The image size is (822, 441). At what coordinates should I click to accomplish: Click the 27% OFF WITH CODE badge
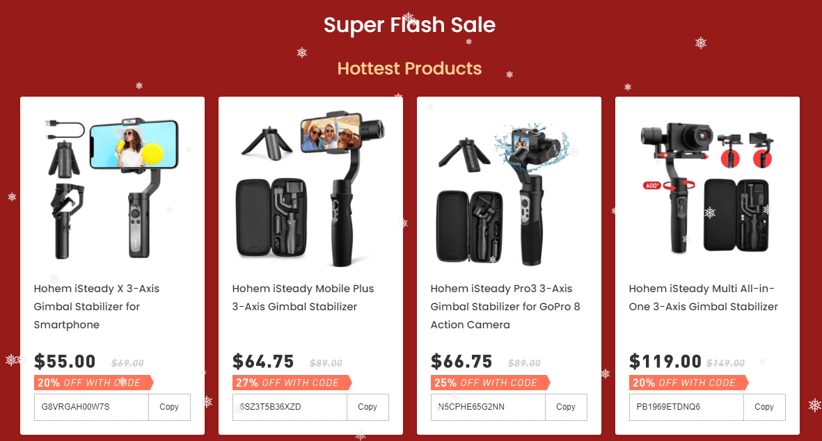click(x=292, y=383)
